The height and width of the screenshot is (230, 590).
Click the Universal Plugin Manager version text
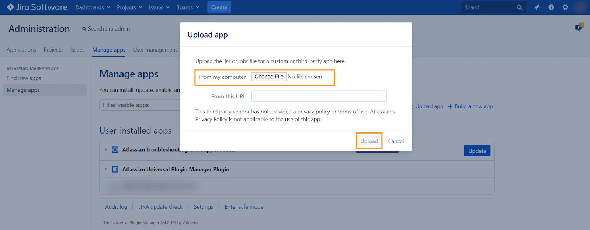[x=151, y=223]
